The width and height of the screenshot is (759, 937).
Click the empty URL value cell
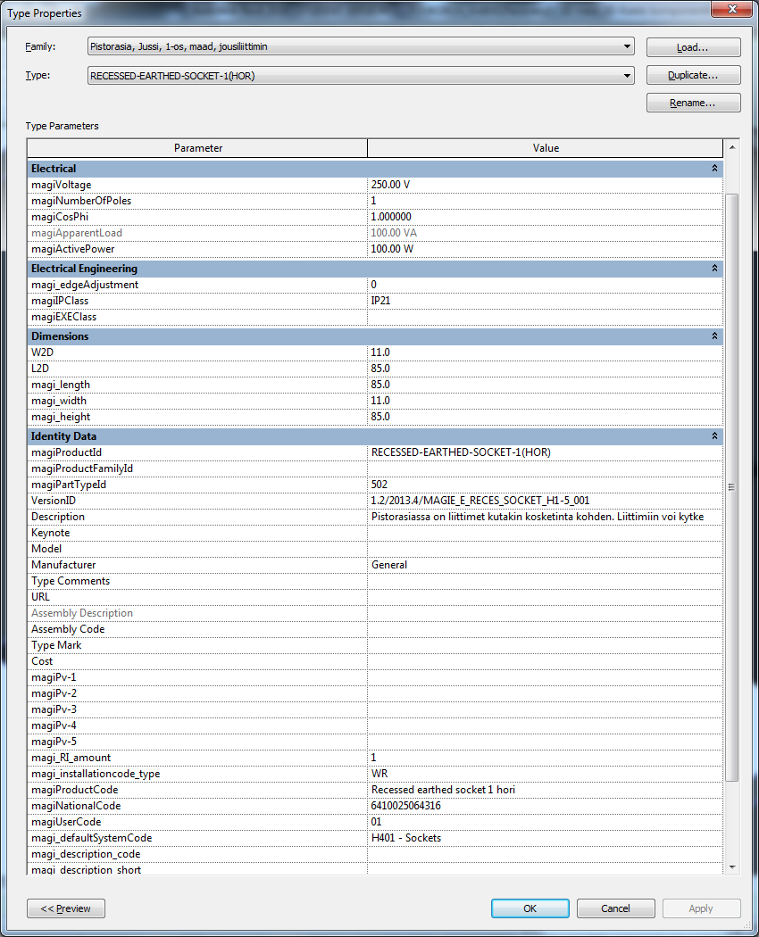click(x=545, y=597)
